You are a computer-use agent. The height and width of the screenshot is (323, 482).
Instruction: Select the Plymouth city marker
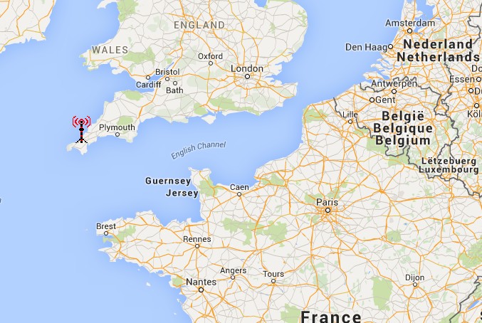tap(117, 134)
